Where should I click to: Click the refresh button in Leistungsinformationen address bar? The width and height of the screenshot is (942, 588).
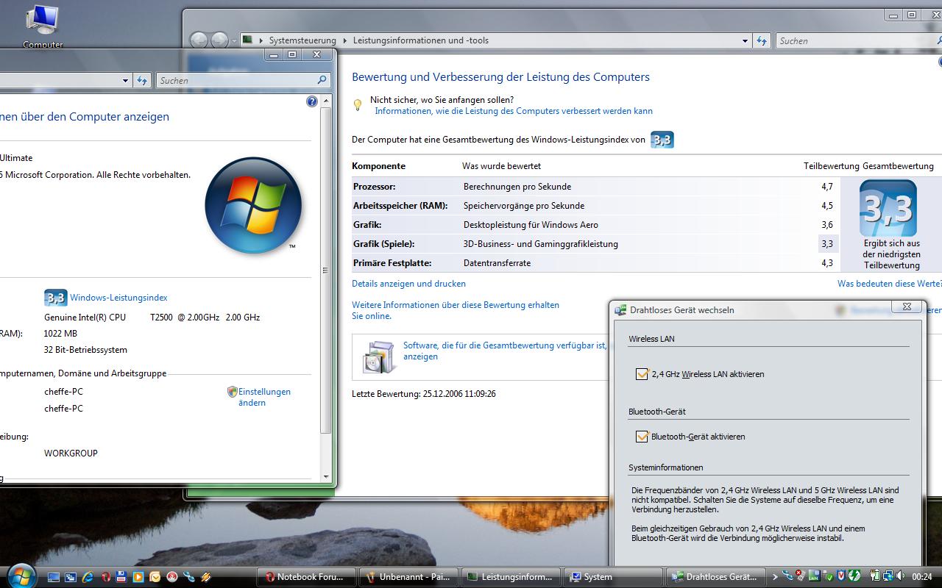pyautogui.click(x=762, y=40)
